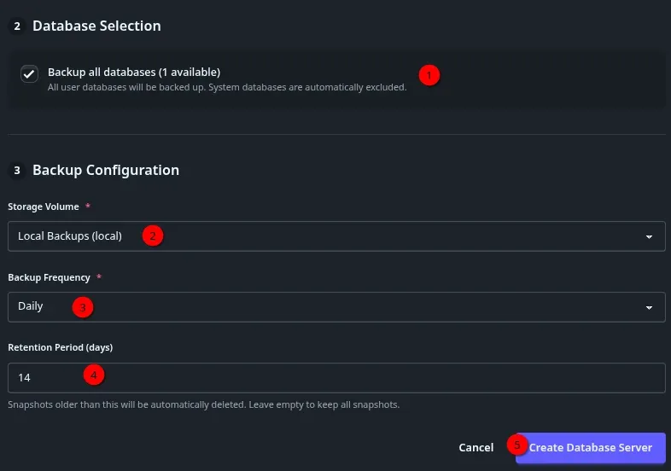Click the Database Selection section heading
This screenshot has height=471, width=671.
[96, 26]
